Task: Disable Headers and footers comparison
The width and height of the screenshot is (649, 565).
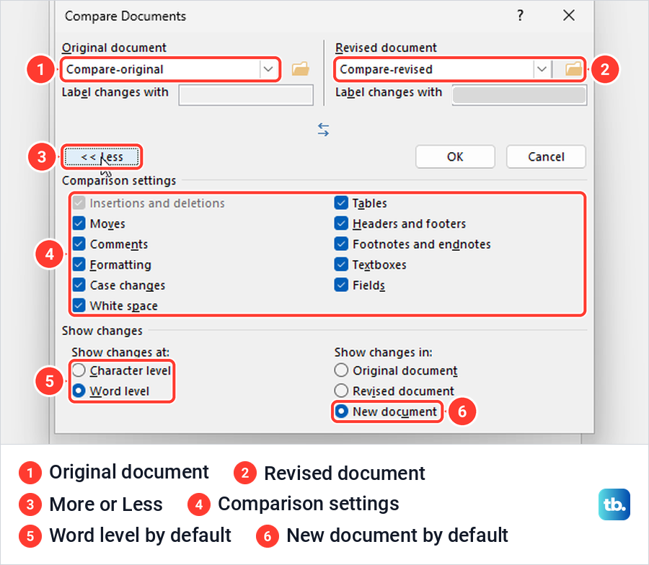Action: click(x=341, y=223)
